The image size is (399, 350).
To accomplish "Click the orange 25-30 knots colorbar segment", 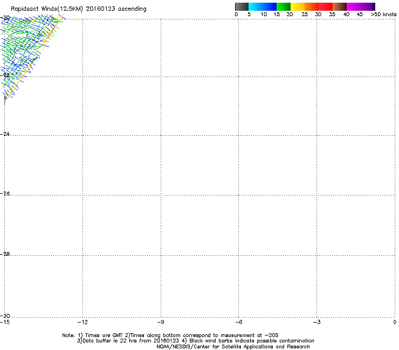I will point(312,6).
